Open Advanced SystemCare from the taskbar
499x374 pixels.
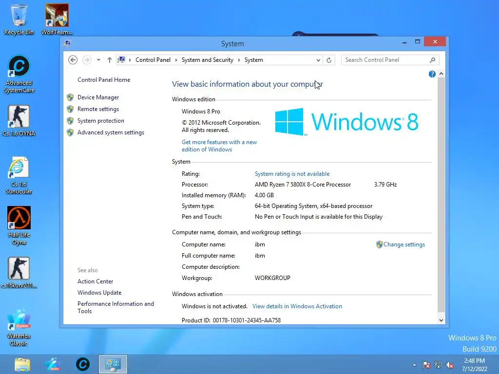pyautogui.click(x=83, y=364)
